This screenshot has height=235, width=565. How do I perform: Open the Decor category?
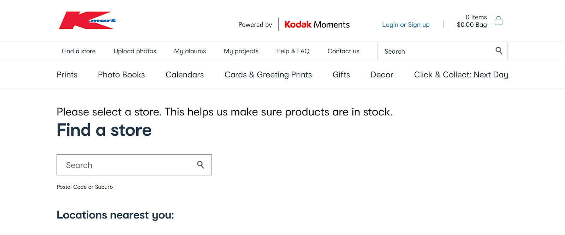coord(382,75)
